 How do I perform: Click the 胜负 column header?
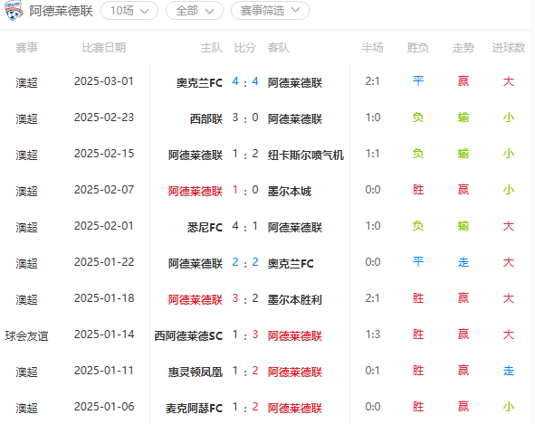pyautogui.click(x=417, y=48)
